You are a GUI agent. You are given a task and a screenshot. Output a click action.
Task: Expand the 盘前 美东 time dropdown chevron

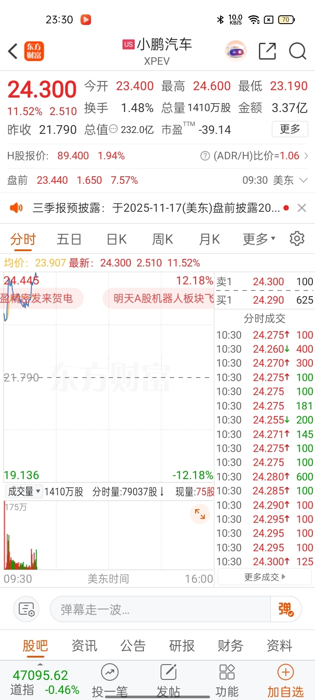(x=304, y=180)
